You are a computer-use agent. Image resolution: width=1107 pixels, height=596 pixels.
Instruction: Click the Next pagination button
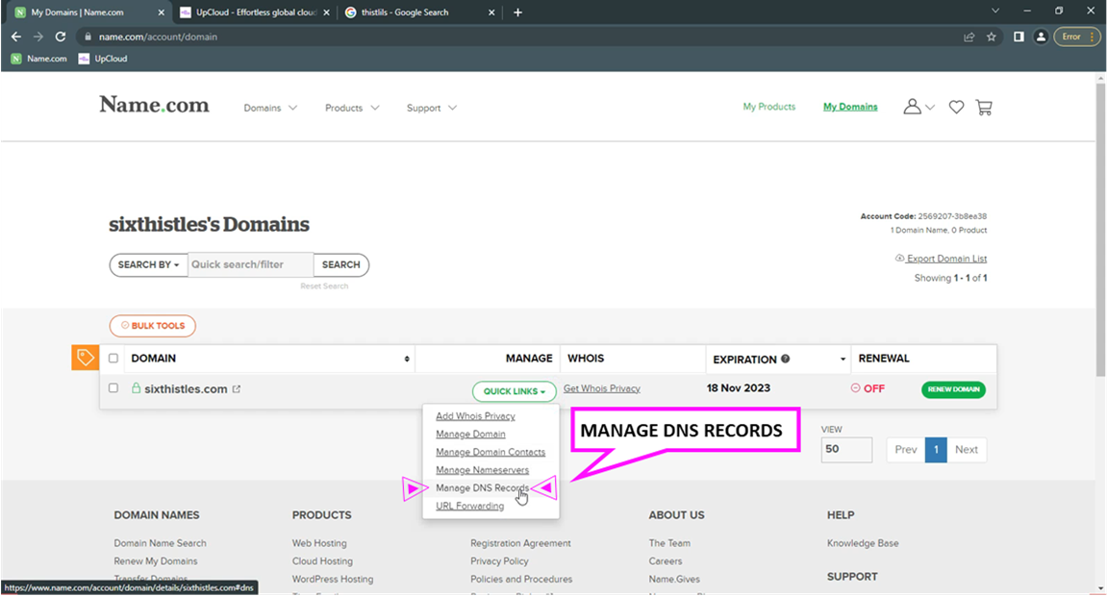click(x=967, y=449)
